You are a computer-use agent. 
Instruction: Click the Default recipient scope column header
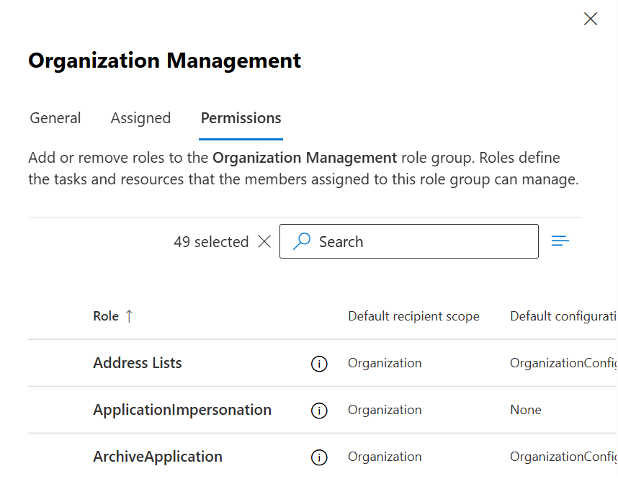point(413,316)
